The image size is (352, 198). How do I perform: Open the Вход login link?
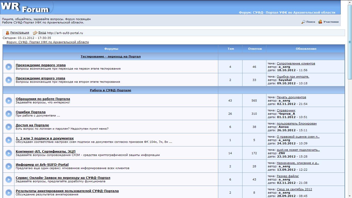42,33
